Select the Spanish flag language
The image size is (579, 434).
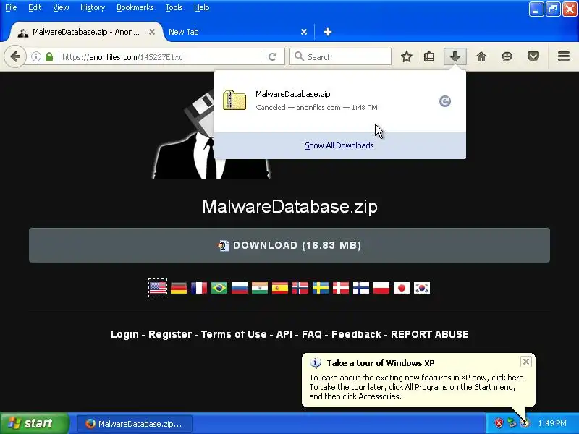coord(280,288)
